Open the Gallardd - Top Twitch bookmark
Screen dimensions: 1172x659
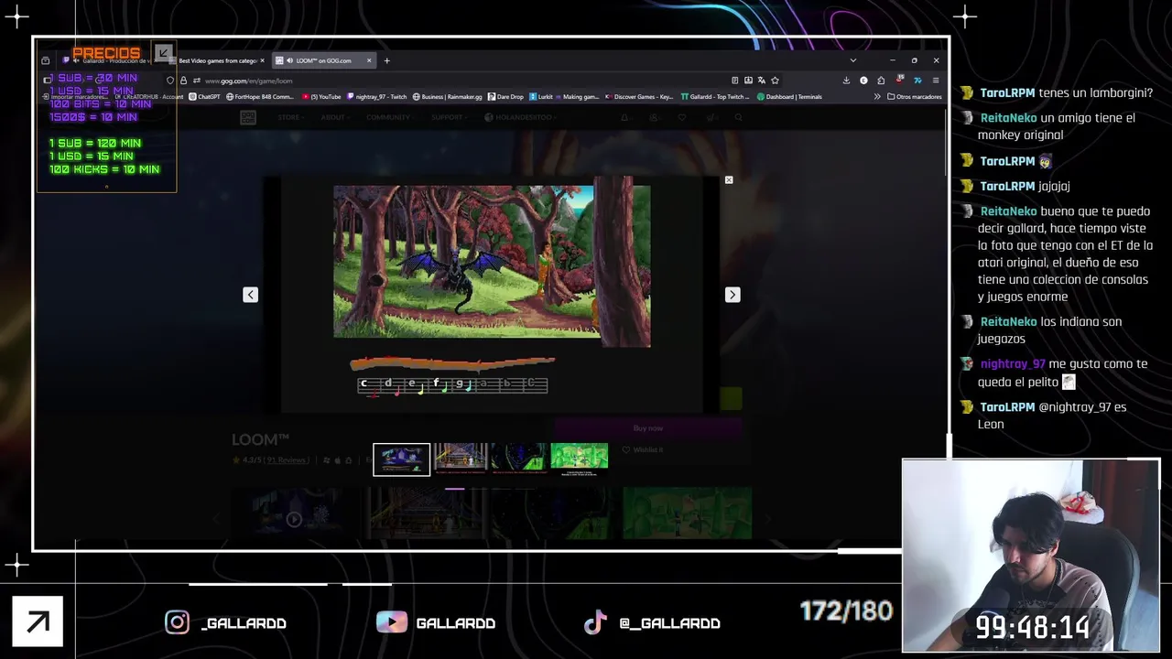(715, 96)
